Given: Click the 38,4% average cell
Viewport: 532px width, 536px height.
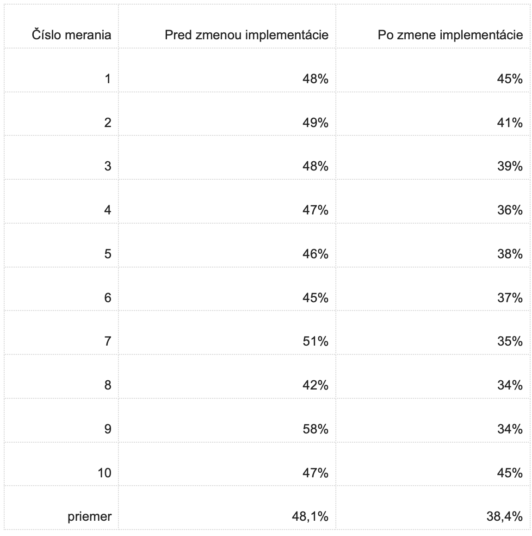Looking at the screenshot, I should [x=433, y=508].
